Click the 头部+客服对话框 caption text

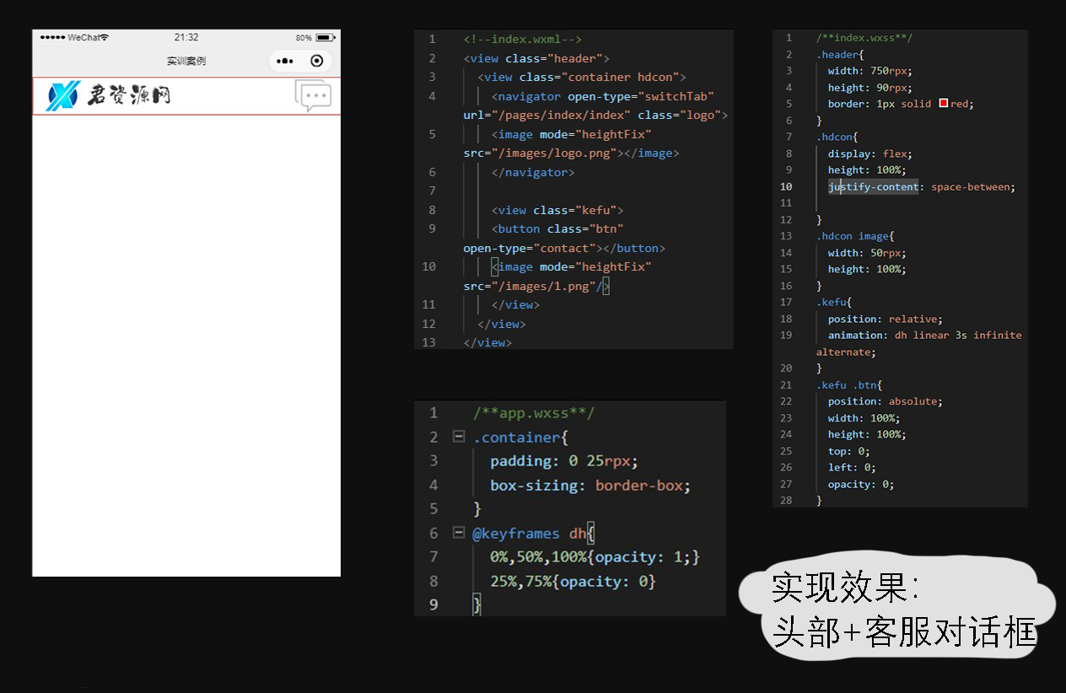[x=904, y=633]
